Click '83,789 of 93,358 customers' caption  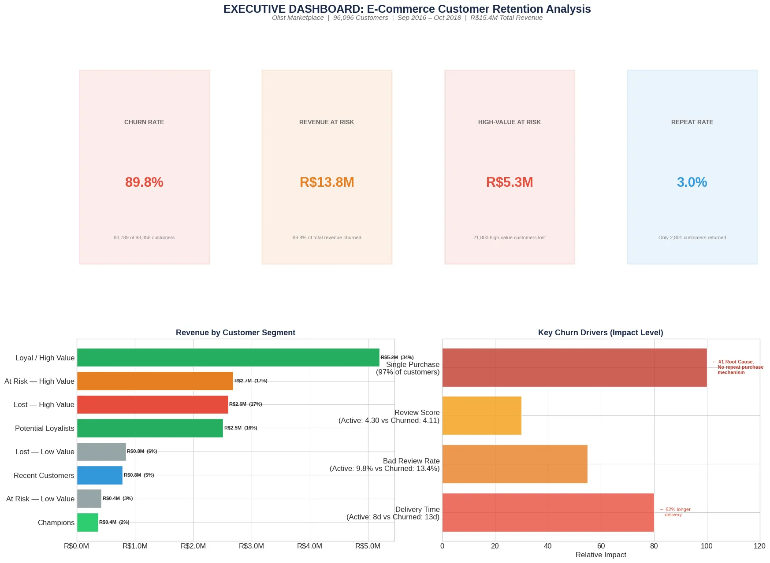pos(144,237)
